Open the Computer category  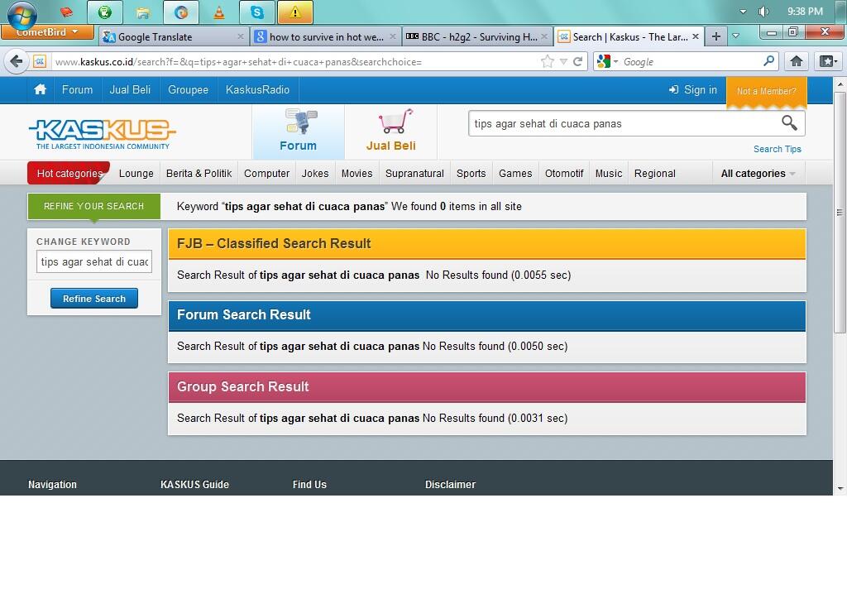(267, 174)
